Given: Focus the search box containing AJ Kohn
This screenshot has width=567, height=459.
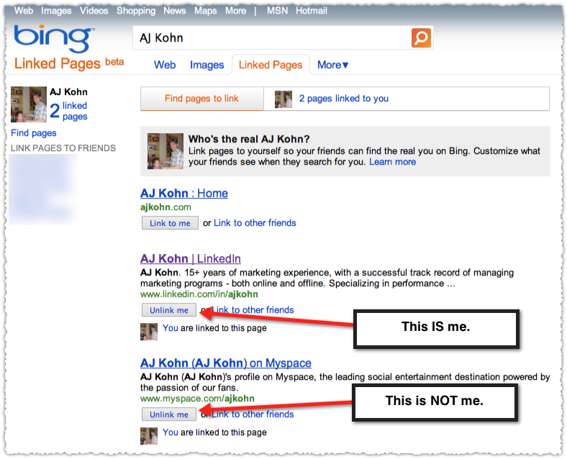Looking at the screenshot, I should click(x=272, y=37).
